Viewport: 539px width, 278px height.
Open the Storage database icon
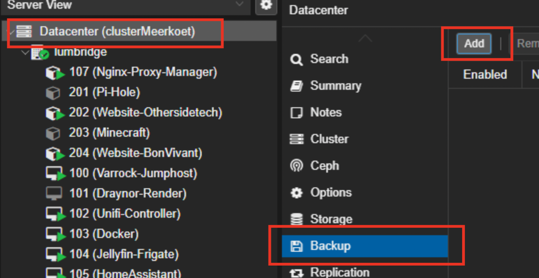click(x=296, y=219)
